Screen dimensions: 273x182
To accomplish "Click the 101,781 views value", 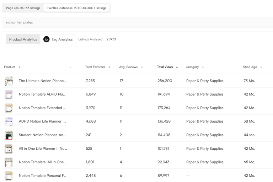I will coord(163,148).
